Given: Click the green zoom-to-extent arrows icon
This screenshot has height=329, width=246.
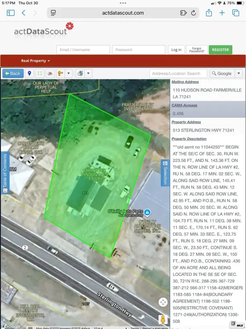Looking at the screenshot, I should tap(40, 73).
